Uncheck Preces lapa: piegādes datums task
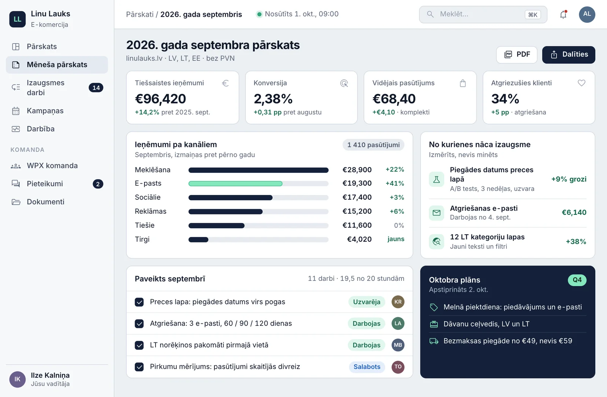 [139, 302]
